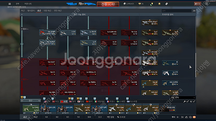Viewport: 216px width, 121px height.
Task: Open the 커뮤니티 top menu
Action: (28, 4)
